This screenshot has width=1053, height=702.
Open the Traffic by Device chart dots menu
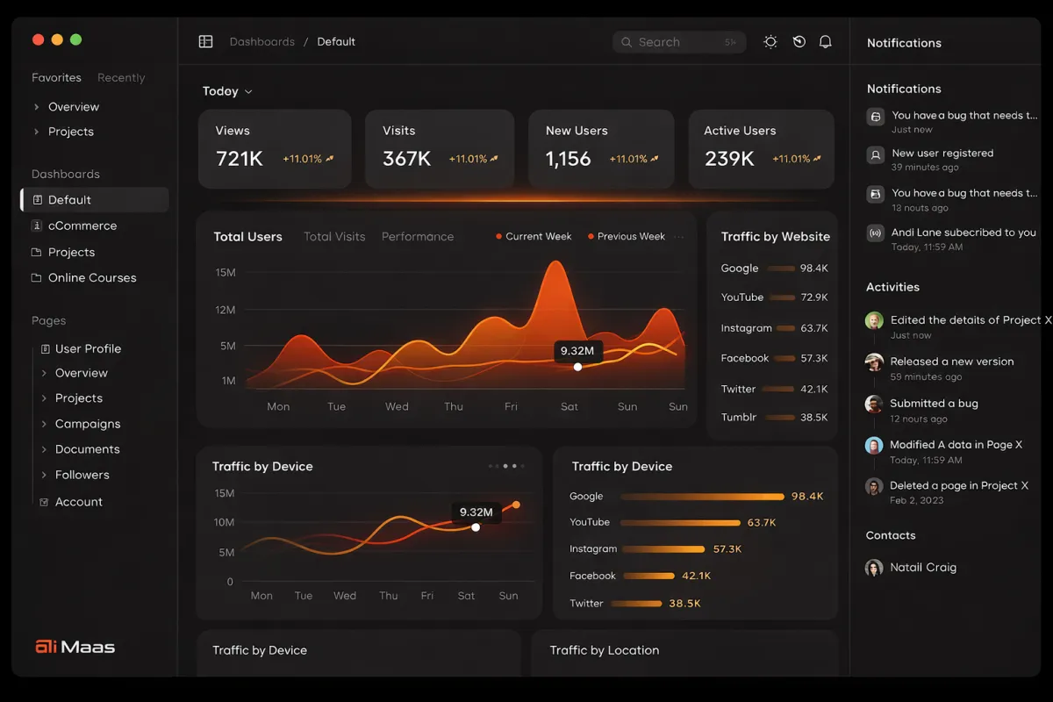click(507, 466)
